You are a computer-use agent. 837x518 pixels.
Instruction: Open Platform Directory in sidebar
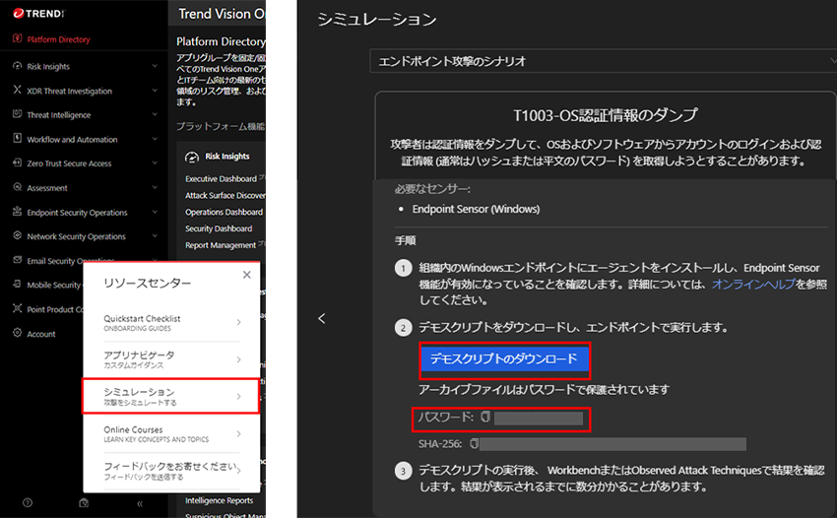pos(58,39)
